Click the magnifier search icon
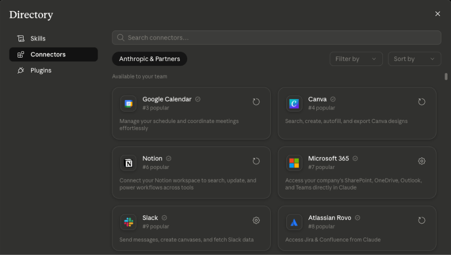 [121, 37]
